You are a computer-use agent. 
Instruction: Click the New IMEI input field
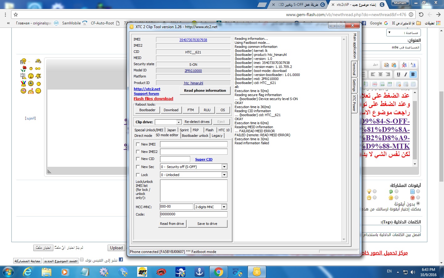(x=194, y=144)
